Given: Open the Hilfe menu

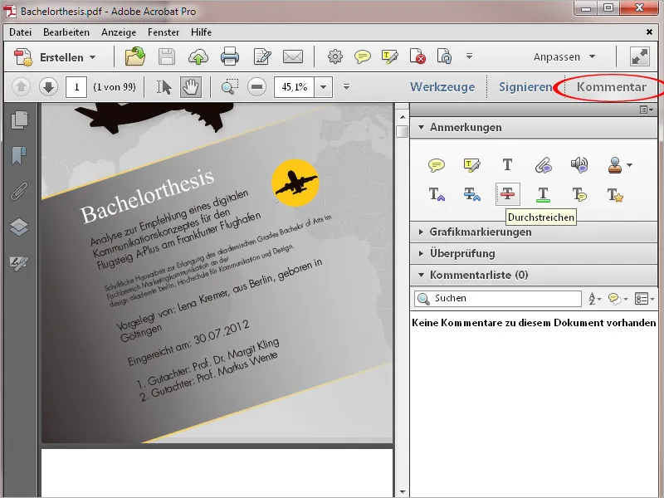Looking at the screenshot, I should [201, 32].
